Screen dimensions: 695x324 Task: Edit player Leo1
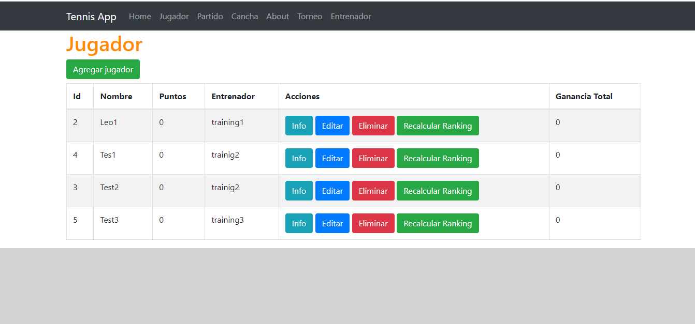(x=332, y=126)
